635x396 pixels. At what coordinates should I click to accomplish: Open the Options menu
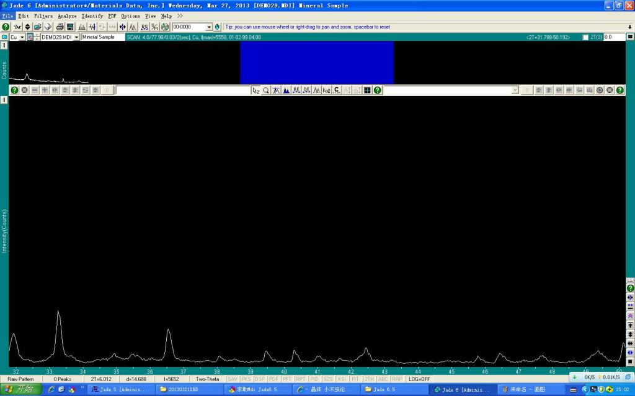tap(130, 15)
